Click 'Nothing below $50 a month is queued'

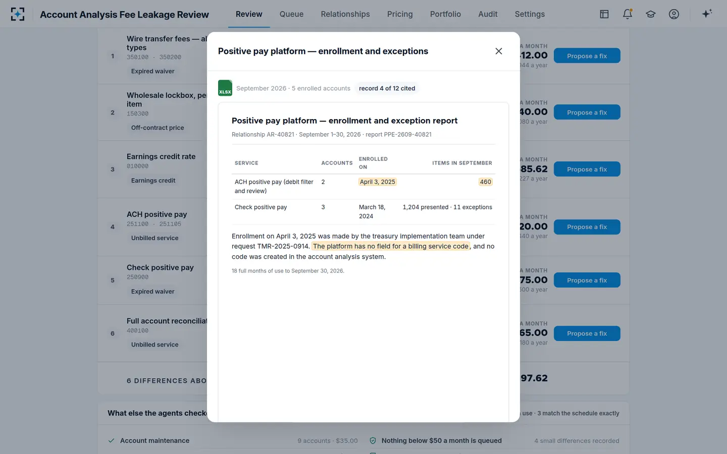[x=442, y=440]
